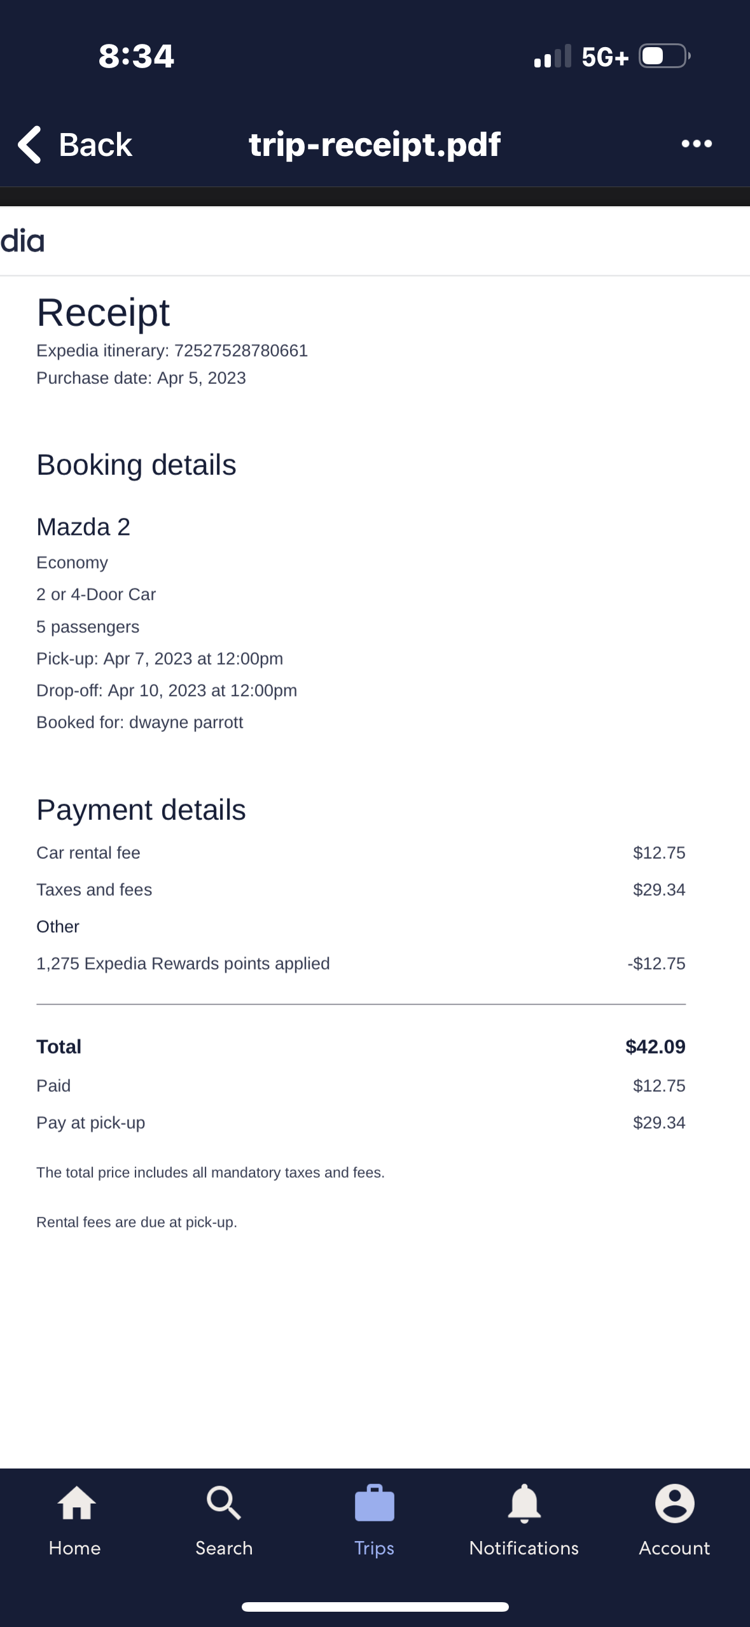Tap the Search magnifying glass icon

224,1503
